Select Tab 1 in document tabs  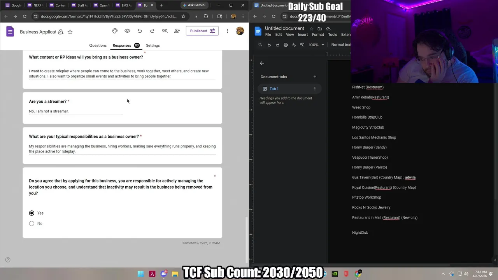(290, 89)
